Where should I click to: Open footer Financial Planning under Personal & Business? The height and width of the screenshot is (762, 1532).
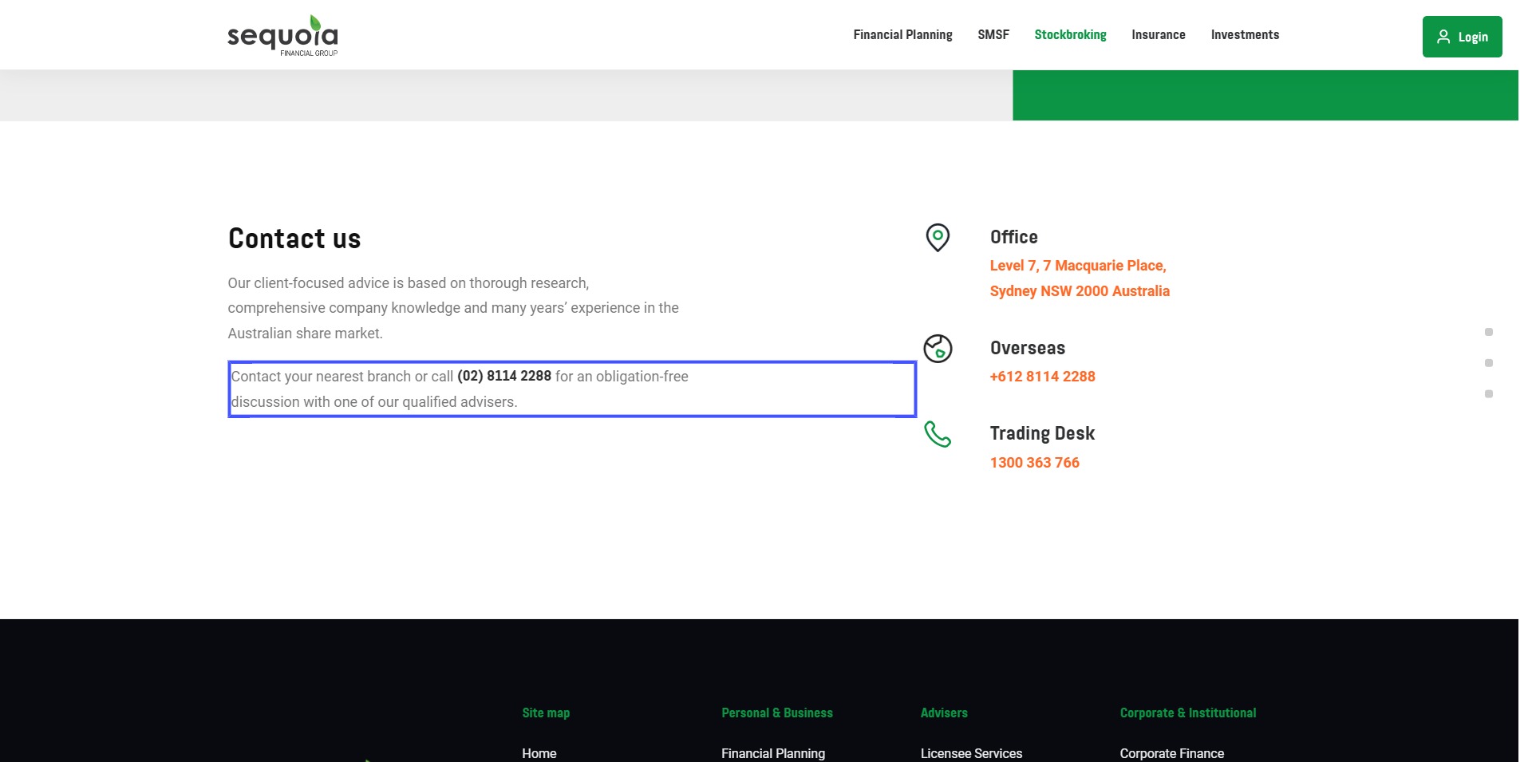(x=772, y=753)
